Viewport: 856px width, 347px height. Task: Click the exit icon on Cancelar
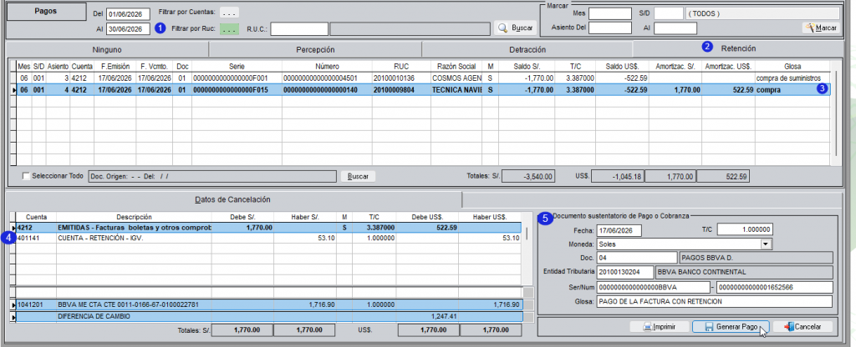pos(788,327)
